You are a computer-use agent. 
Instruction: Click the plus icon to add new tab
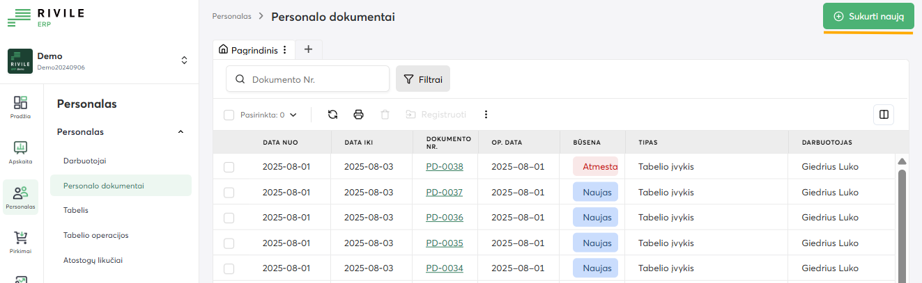[309, 49]
